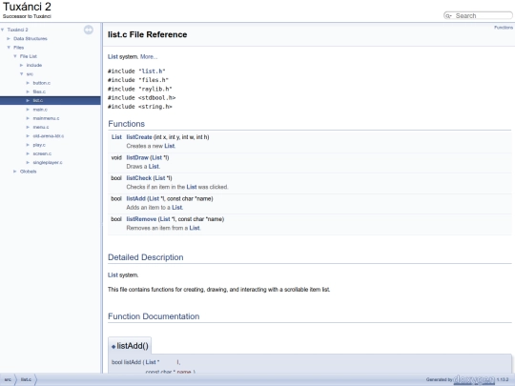Open mainmenu.c in the tree
This screenshot has height=386, width=515.
pos(46,118)
